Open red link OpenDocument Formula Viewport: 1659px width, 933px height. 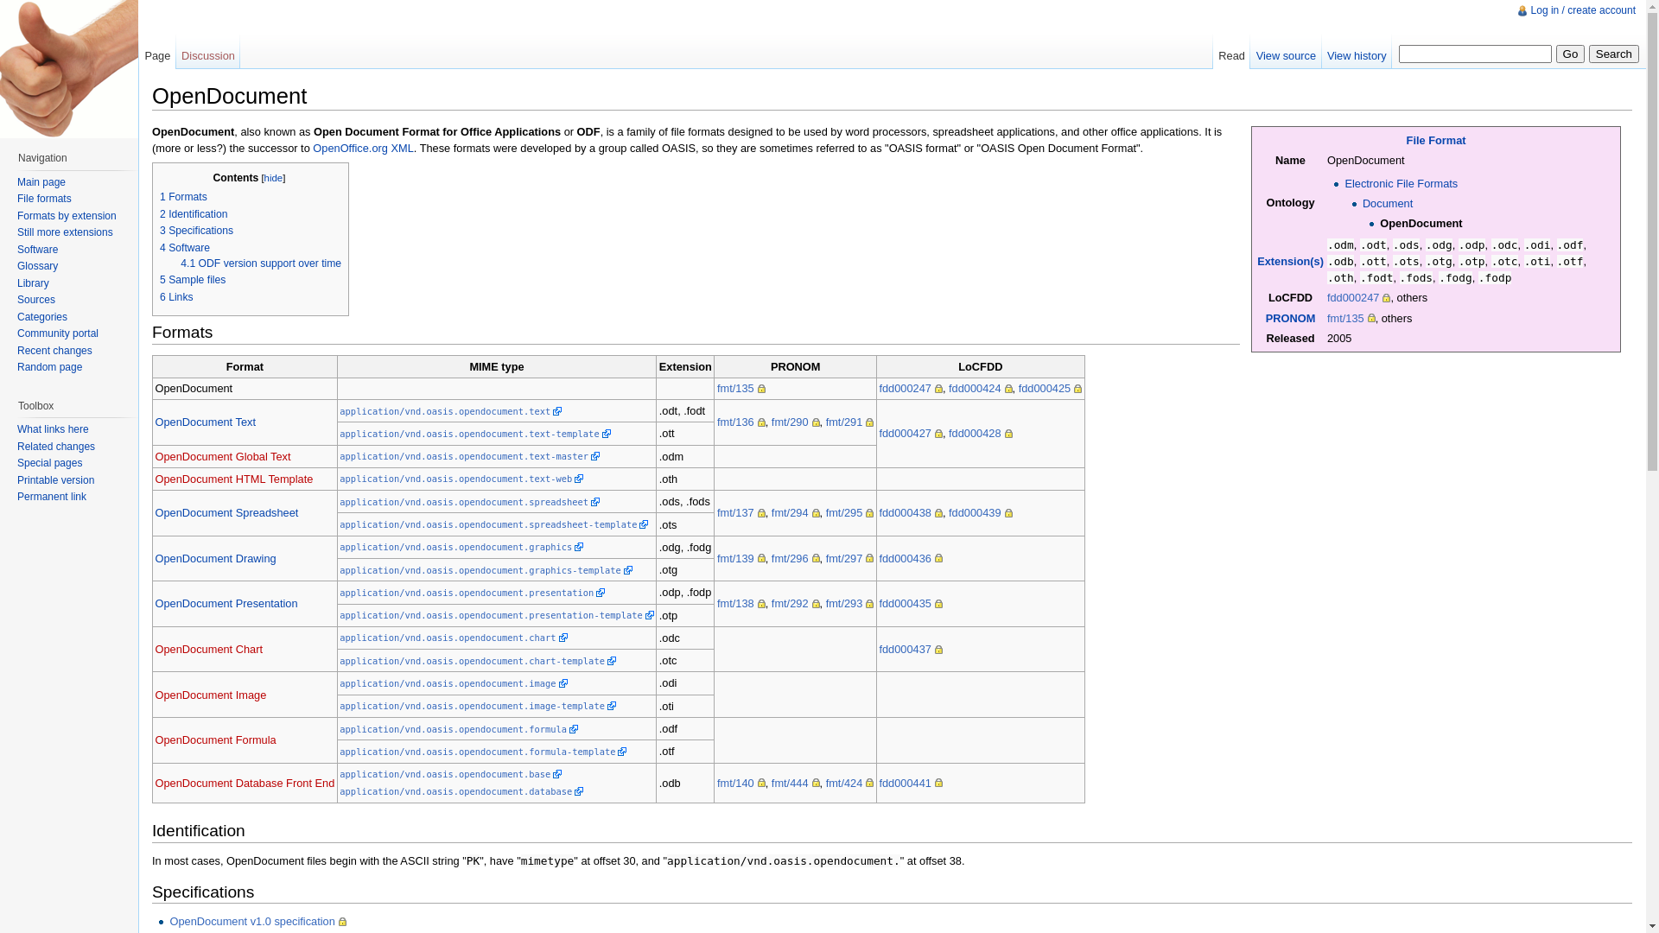215,740
